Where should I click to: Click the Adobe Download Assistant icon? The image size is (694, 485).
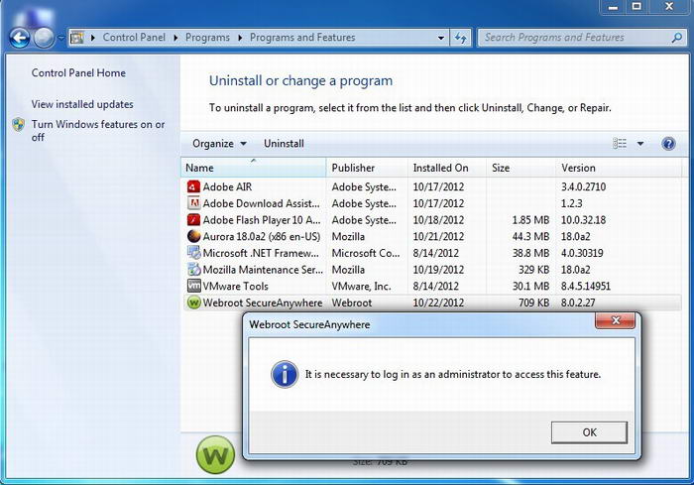point(193,203)
